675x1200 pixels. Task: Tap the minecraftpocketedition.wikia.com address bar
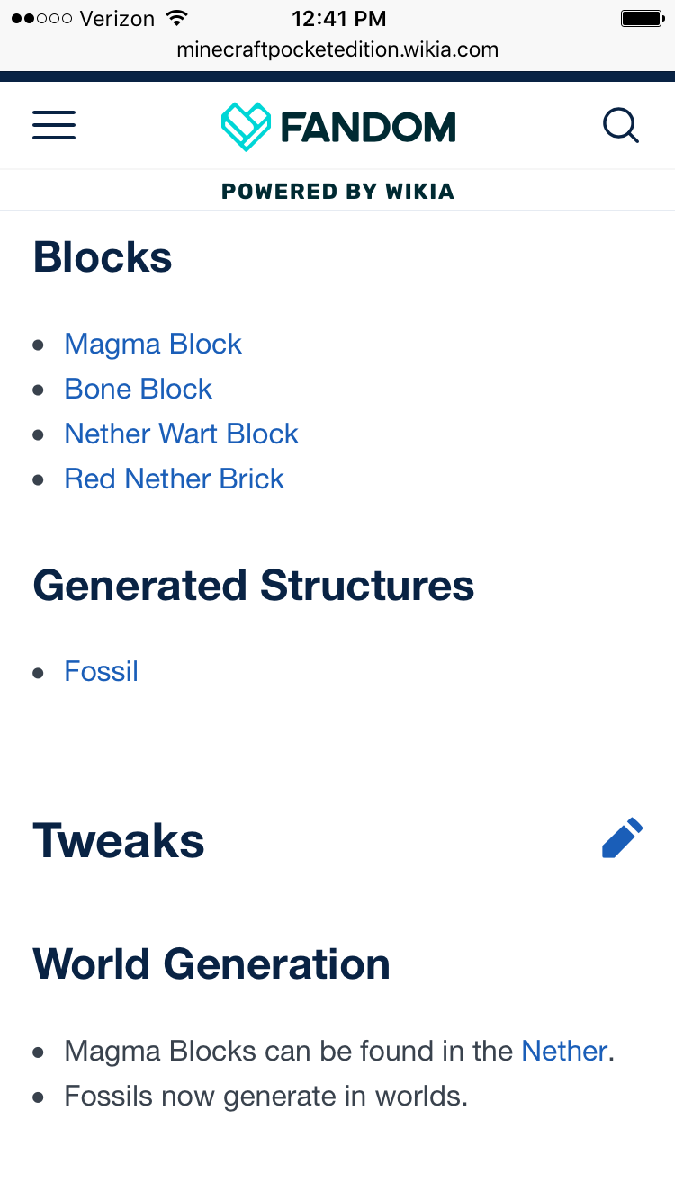point(337,49)
